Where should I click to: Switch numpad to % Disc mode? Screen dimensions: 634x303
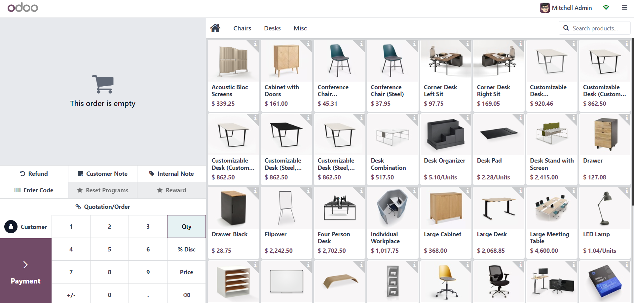click(186, 249)
